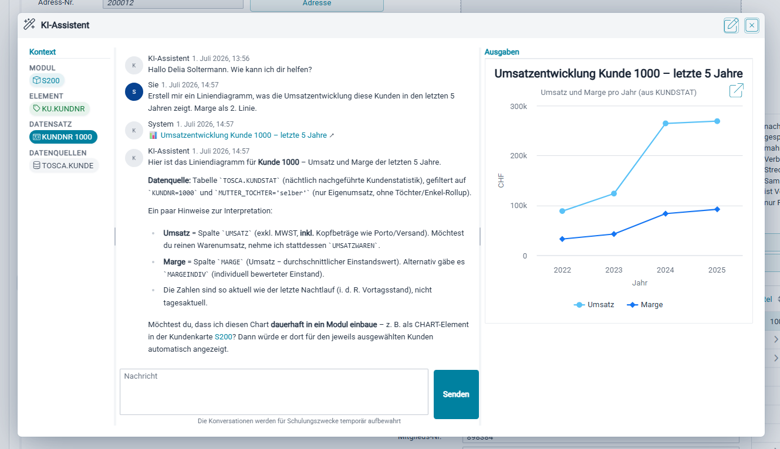Click the record icon in KUNDNR 1000 chip
This screenshot has width=780, height=449.
click(x=36, y=137)
